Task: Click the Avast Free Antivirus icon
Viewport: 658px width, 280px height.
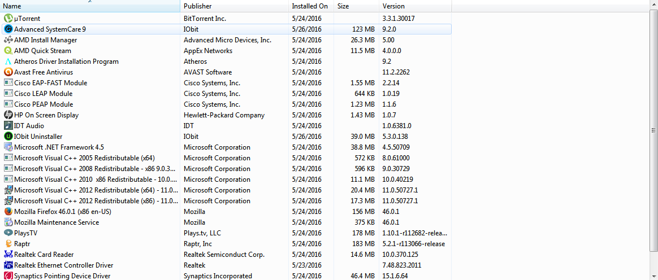Action: (8, 72)
